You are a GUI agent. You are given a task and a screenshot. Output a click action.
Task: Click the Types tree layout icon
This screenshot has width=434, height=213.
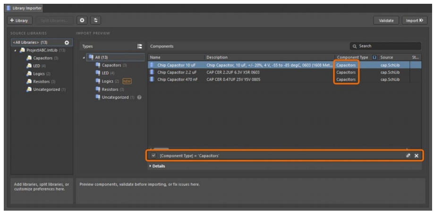[140, 46]
